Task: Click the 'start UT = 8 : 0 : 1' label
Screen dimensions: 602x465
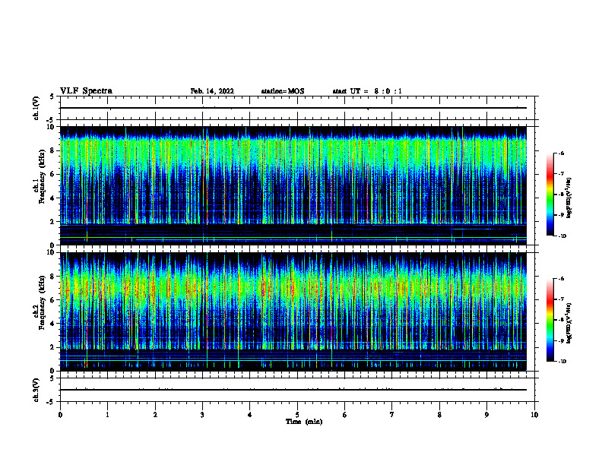Action: click(x=367, y=91)
